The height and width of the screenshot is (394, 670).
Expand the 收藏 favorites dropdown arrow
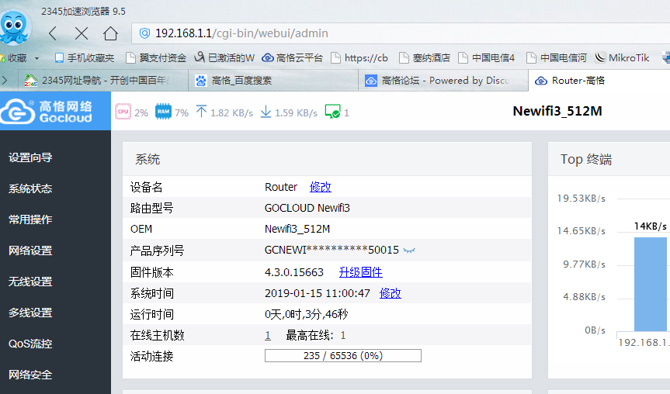point(36,58)
